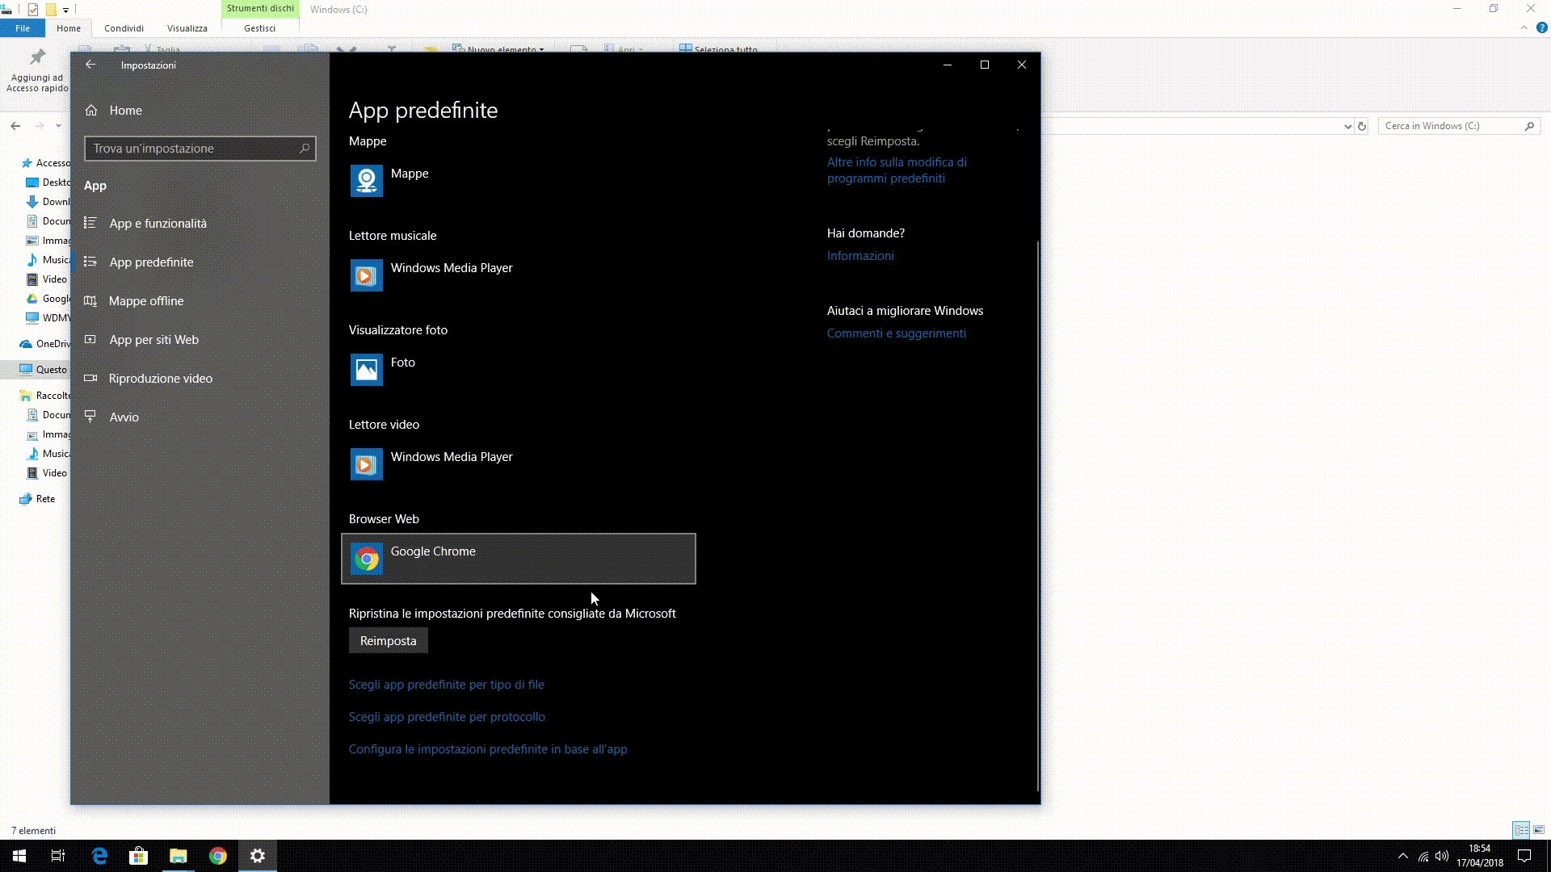
Task: Click the Mappe app icon
Action: click(367, 181)
